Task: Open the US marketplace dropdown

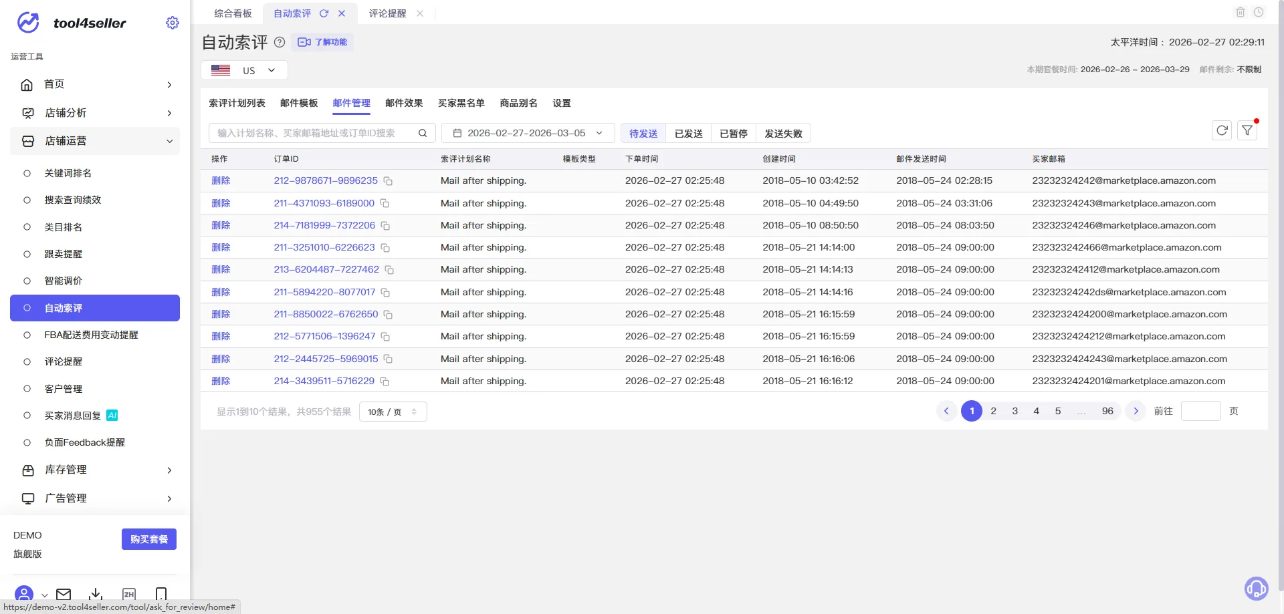Action: [244, 70]
